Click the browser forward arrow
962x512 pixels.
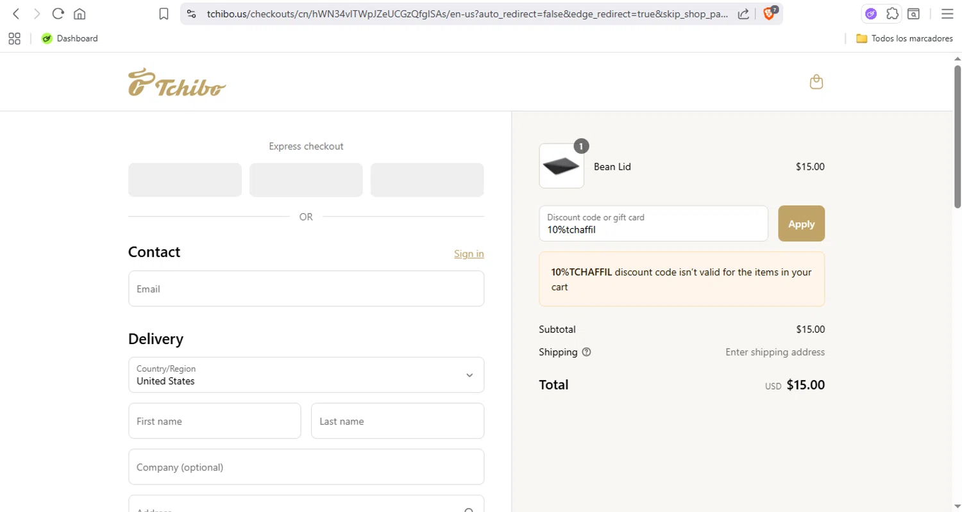click(37, 13)
